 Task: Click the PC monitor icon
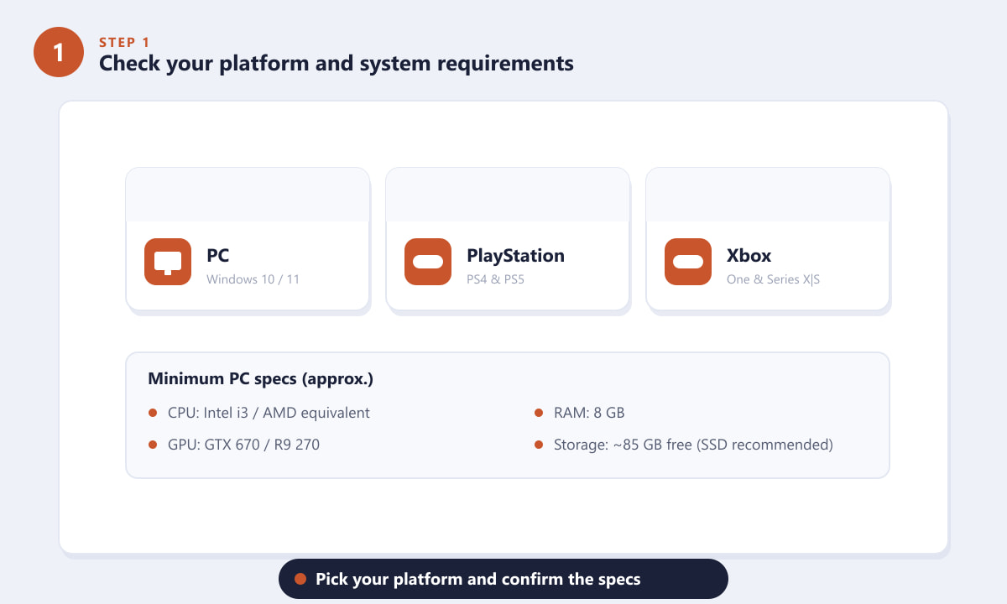coord(168,262)
